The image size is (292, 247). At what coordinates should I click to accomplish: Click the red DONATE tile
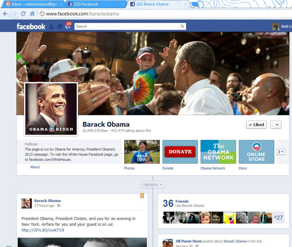coord(180,152)
